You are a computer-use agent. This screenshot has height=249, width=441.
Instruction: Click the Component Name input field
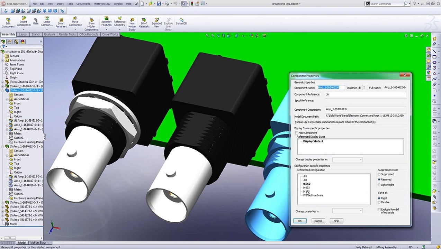[331, 87]
